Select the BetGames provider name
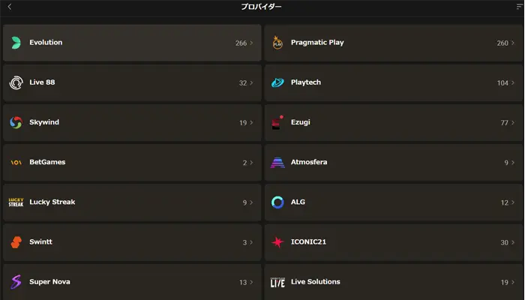525x300 pixels. [x=47, y=162]
